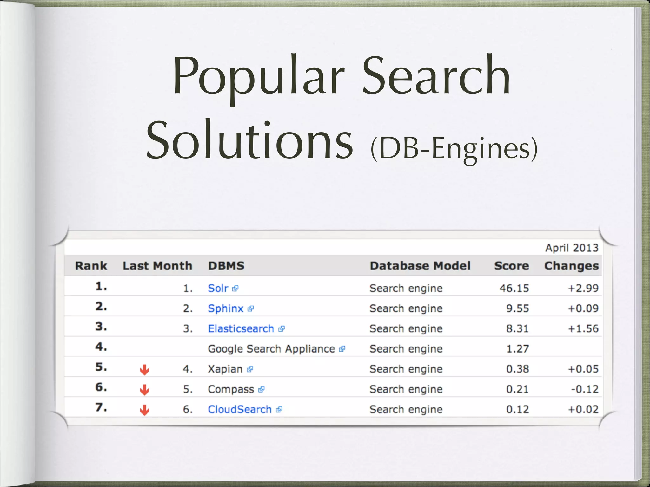Open the CloudSearch link

coord(240,409)
